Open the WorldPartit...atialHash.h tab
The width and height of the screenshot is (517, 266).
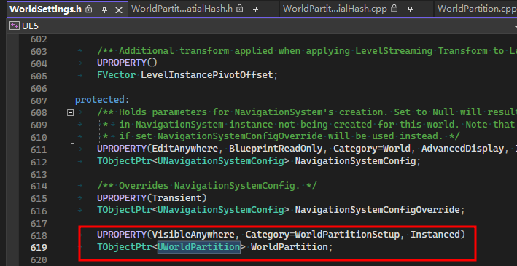click(182, 9)
